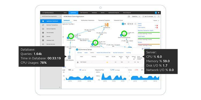Open the Baseline dropdown
201x100 pixels.
136,17
